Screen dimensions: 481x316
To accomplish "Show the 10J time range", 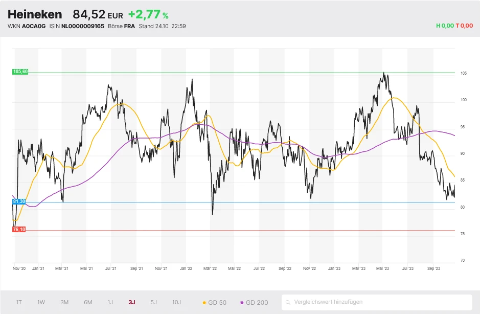I will [x=176, y=302].
